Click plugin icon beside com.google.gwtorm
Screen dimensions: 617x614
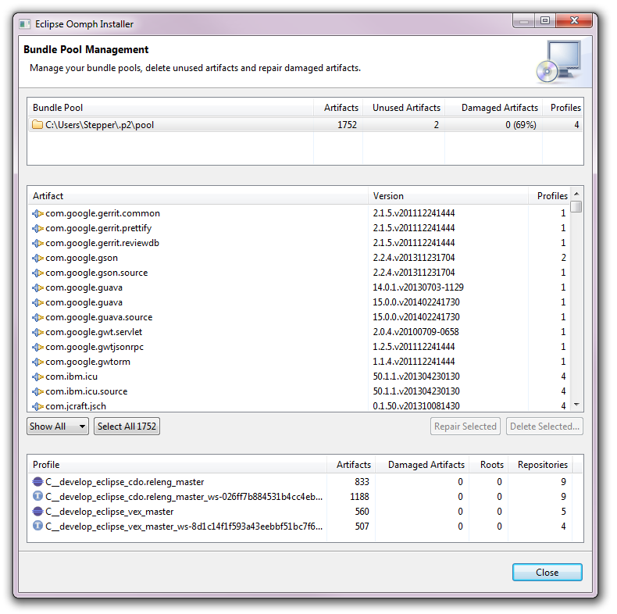coord(37,362)
